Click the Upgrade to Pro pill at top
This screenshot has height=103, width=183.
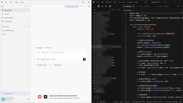click(72, 6)
